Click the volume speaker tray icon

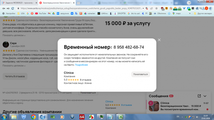[197, 117]
